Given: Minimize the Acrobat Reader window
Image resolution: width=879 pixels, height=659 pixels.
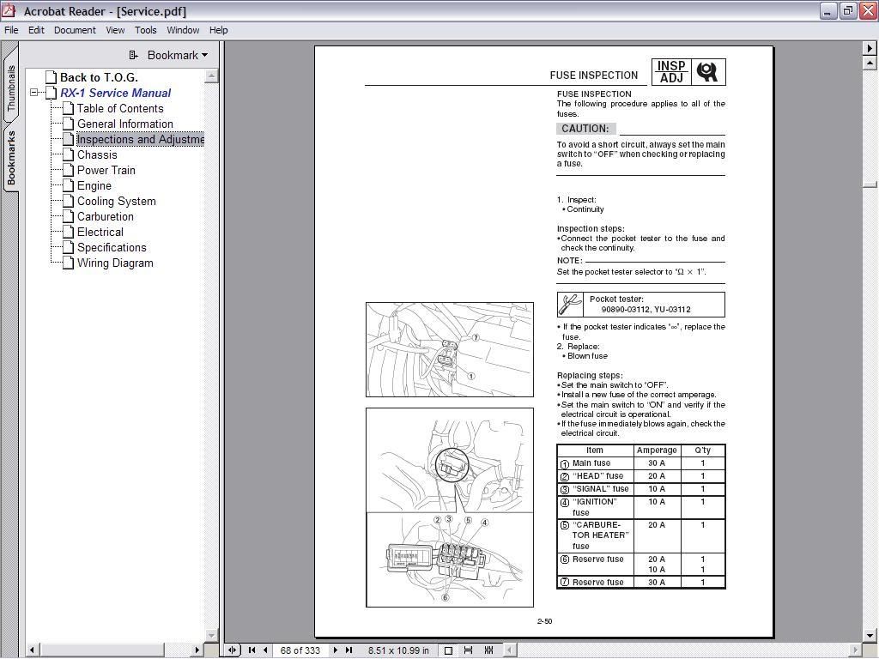Looking at the screenshot, I should [x=828, y=11].
